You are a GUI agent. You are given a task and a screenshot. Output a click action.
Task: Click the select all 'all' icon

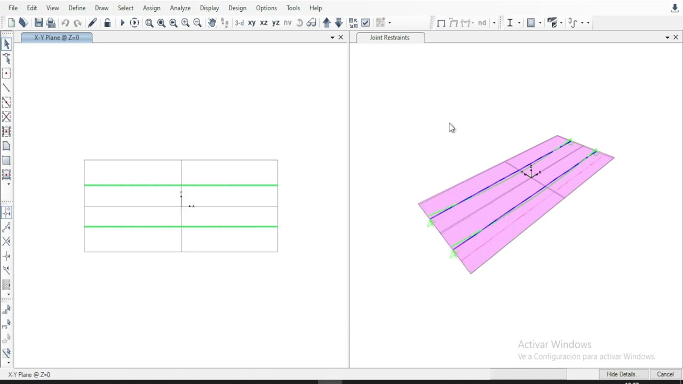[x=6, y=310]
